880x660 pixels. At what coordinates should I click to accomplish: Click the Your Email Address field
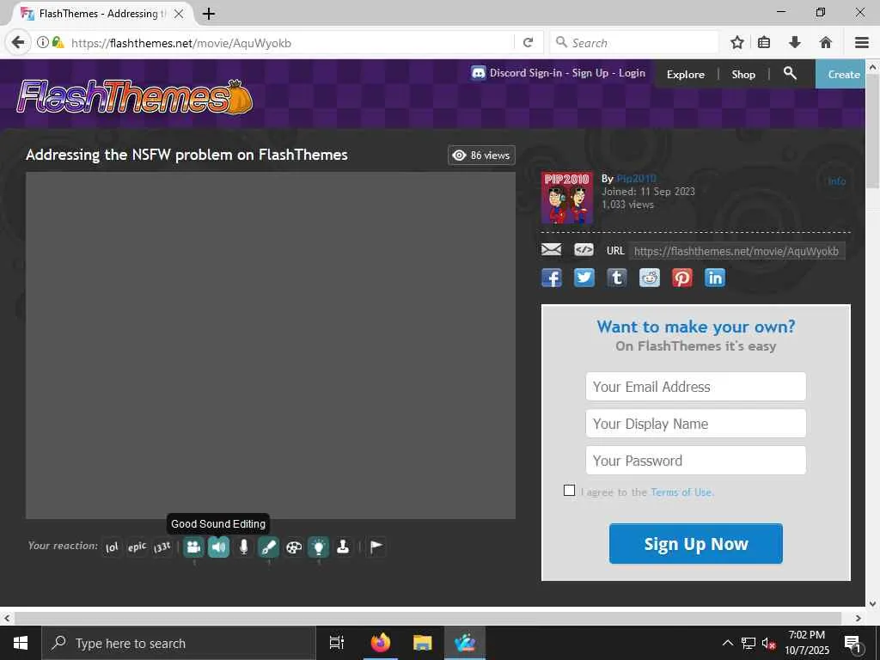(695, 386)
